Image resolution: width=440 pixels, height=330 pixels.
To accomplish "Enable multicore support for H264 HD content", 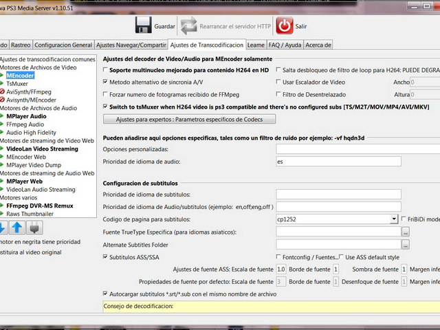I will coord(105,70).
